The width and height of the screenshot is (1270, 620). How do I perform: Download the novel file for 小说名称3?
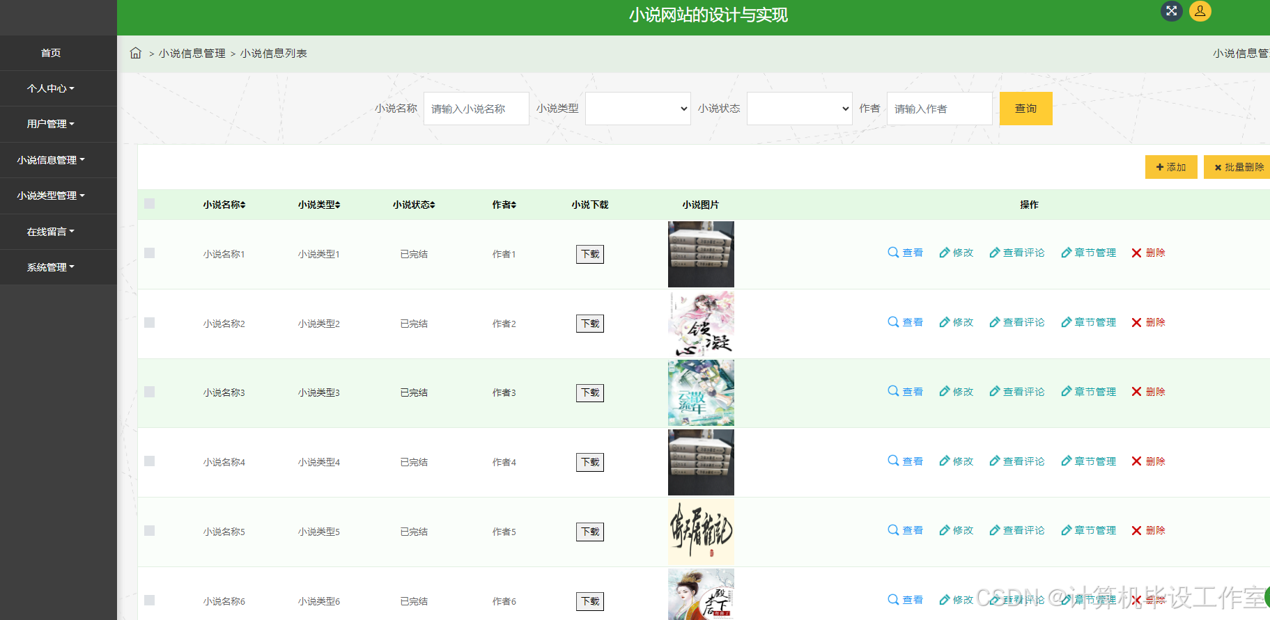point(590,392)
